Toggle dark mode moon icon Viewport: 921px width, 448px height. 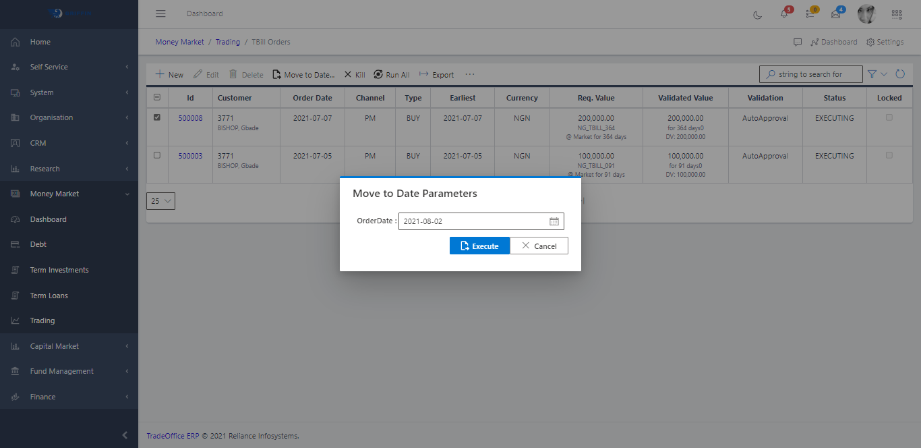click(x=758, y=14)
